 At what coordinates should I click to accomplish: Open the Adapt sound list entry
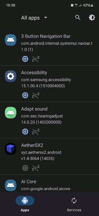coord(49,120)
